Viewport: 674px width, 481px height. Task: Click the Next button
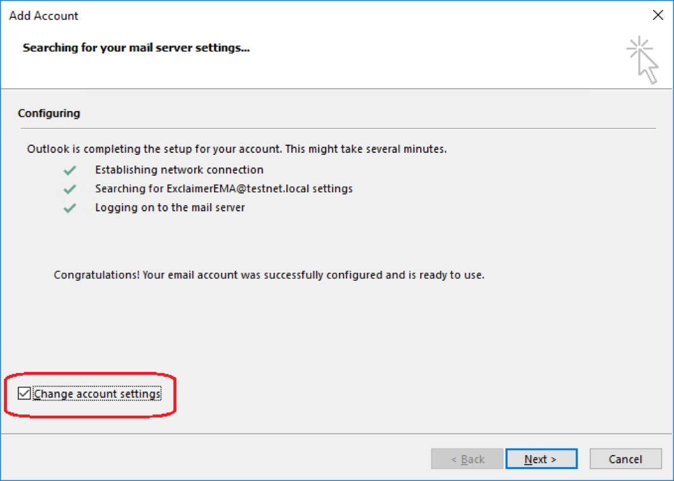541,459
